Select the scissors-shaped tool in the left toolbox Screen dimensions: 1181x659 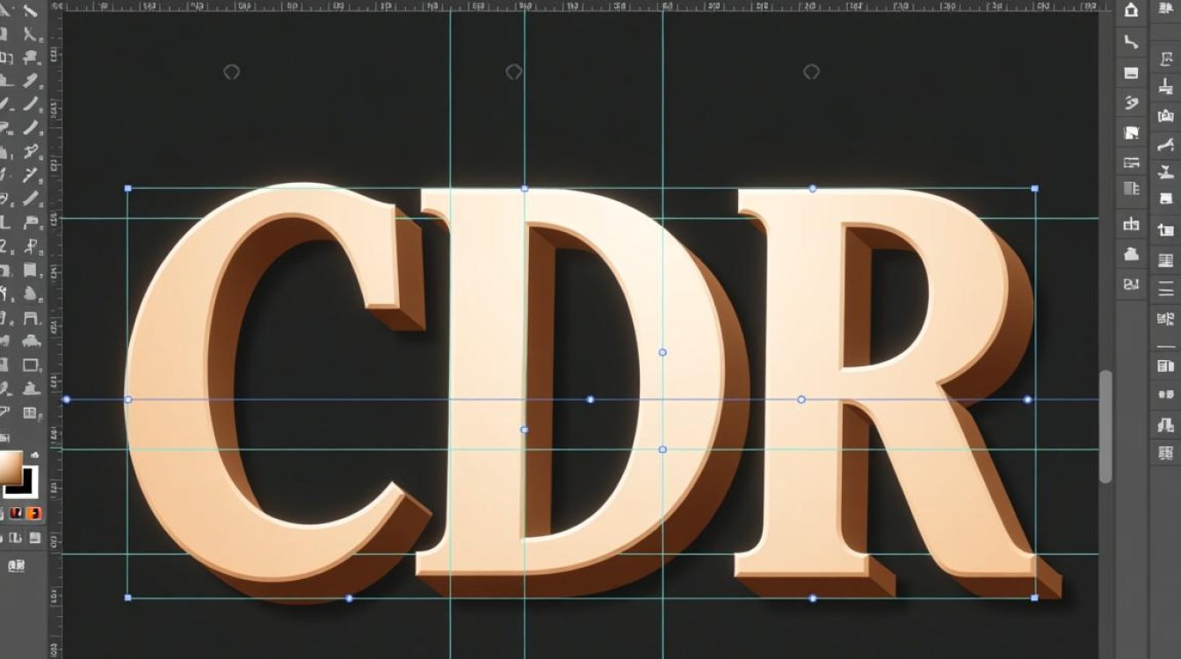click(30, 33)
